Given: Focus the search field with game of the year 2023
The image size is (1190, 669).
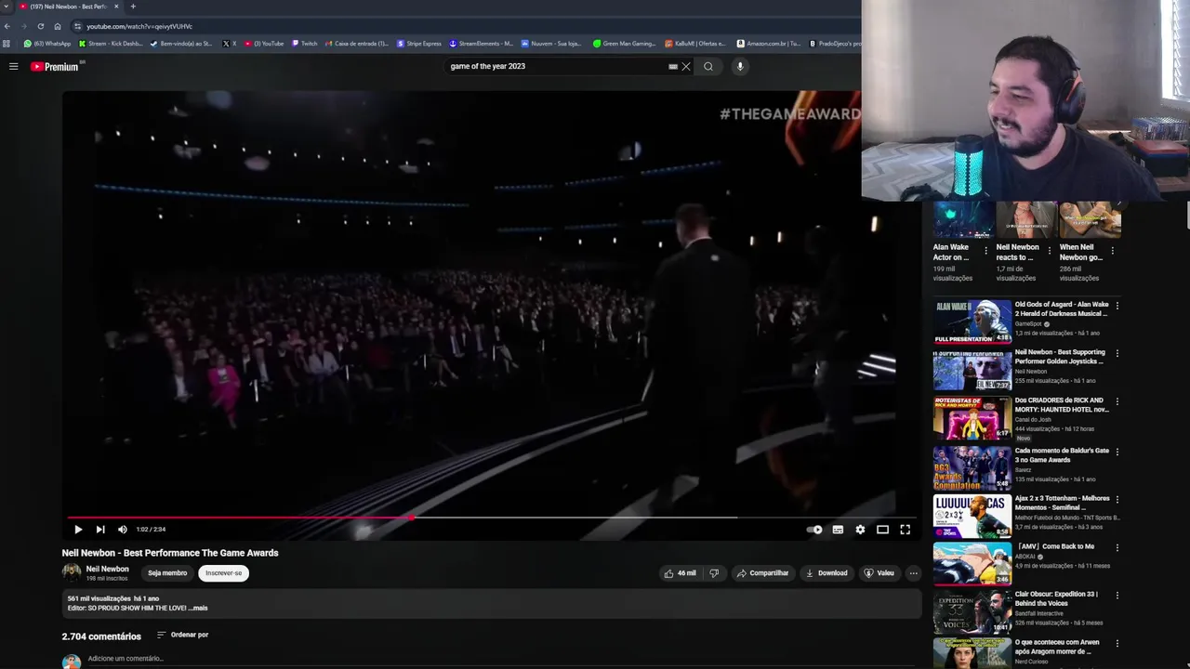Looking at the screenshot, I should [558, 66].
